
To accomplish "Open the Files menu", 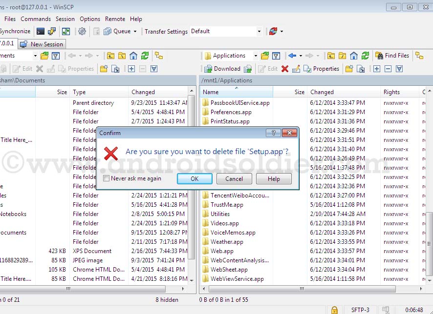I will (x=10, y=19).
